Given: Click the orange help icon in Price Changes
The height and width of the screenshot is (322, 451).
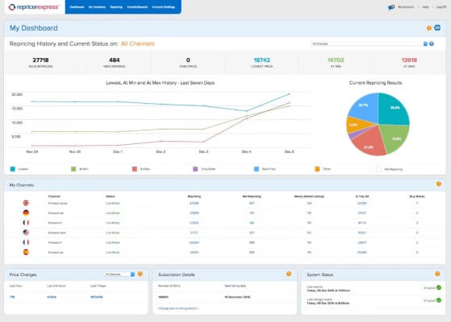Looking at the screenshot, I should pyautogui.click(x=140, y=274).
